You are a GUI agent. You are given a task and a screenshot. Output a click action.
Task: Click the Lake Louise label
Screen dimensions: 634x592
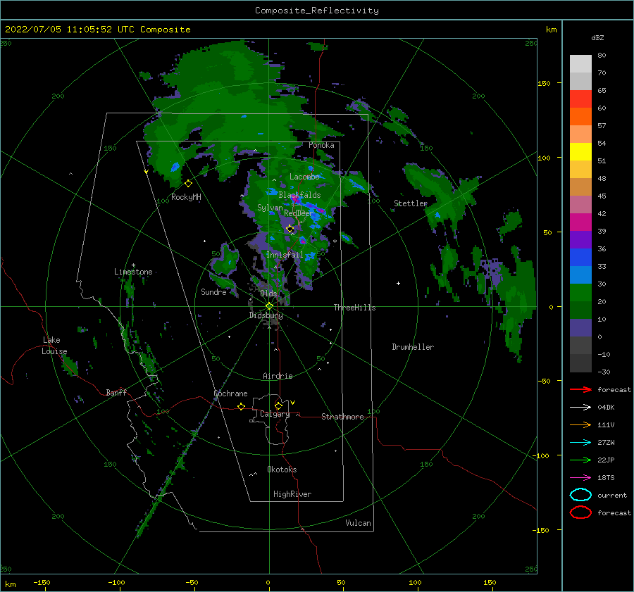[54, 346]
